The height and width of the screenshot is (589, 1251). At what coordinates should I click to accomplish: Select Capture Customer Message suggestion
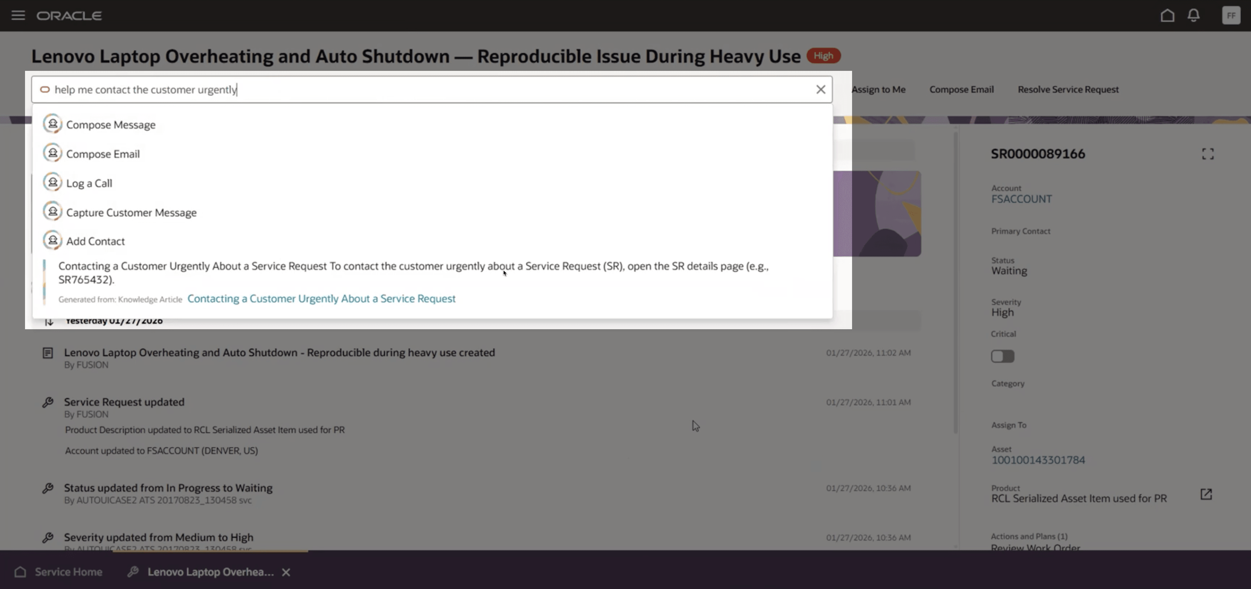pyautogui.click(x=131, y=213)
